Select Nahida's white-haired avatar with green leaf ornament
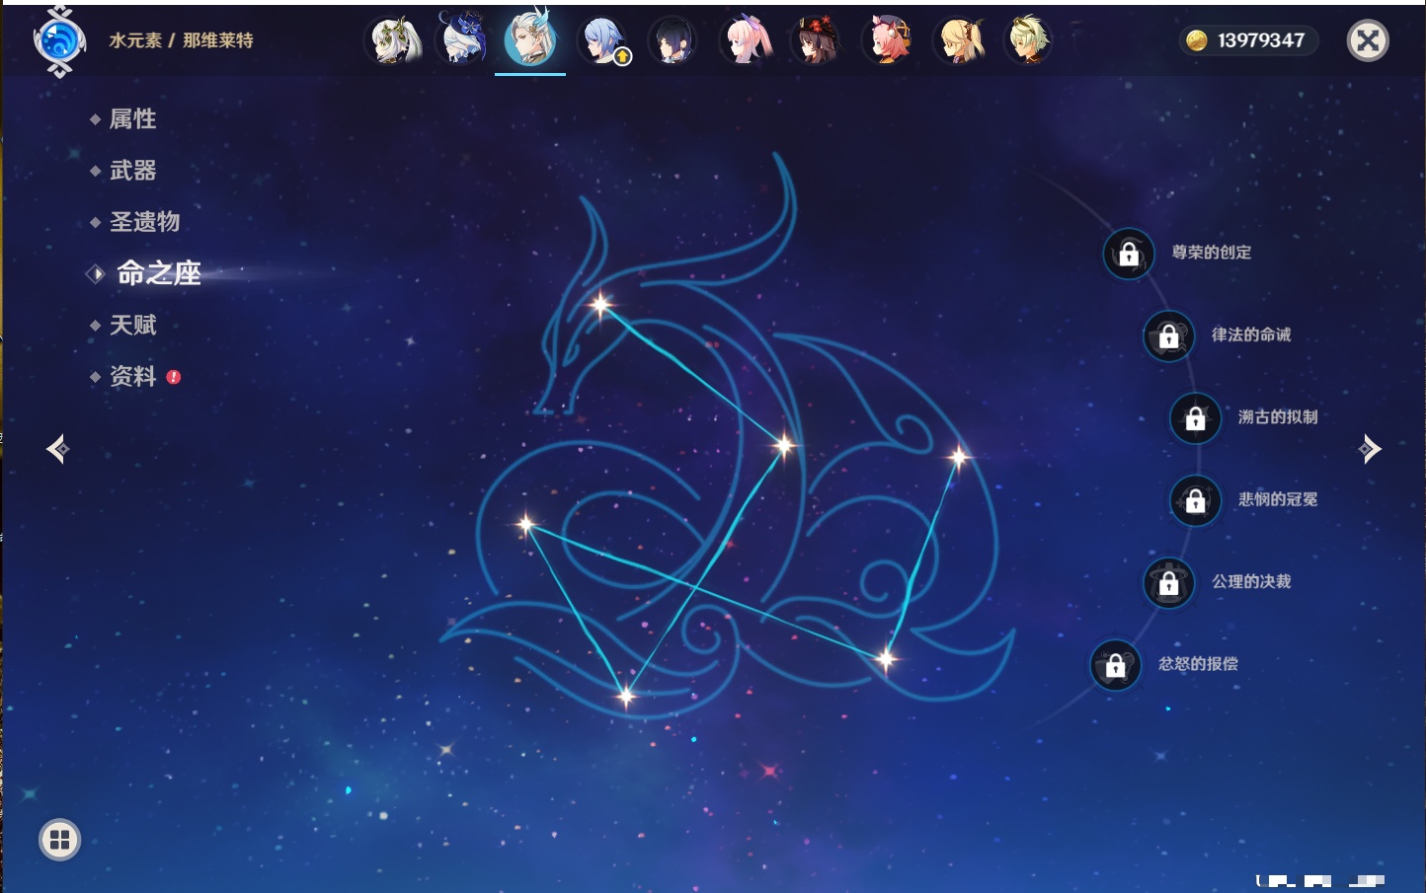The image size is (1426, 893). 395,40
